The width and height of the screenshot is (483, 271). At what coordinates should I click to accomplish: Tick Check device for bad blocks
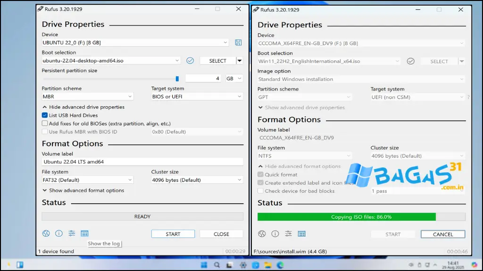point(260,191)
